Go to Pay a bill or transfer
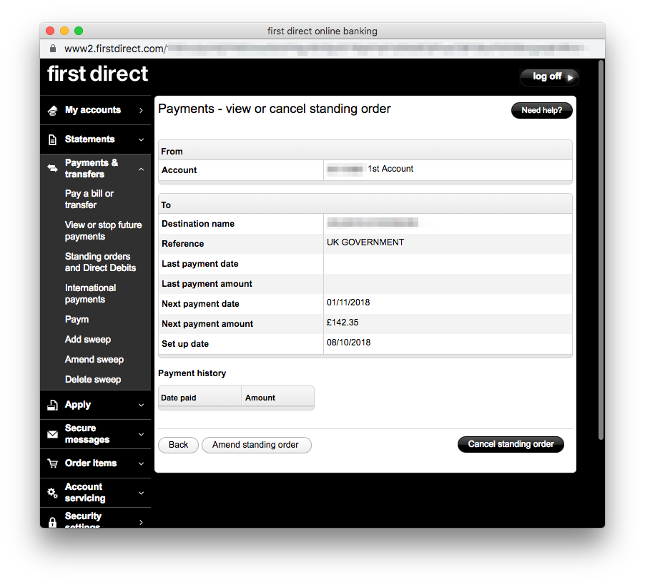The width and height of the screenshot is (645, 585). (x=89, y=199)
